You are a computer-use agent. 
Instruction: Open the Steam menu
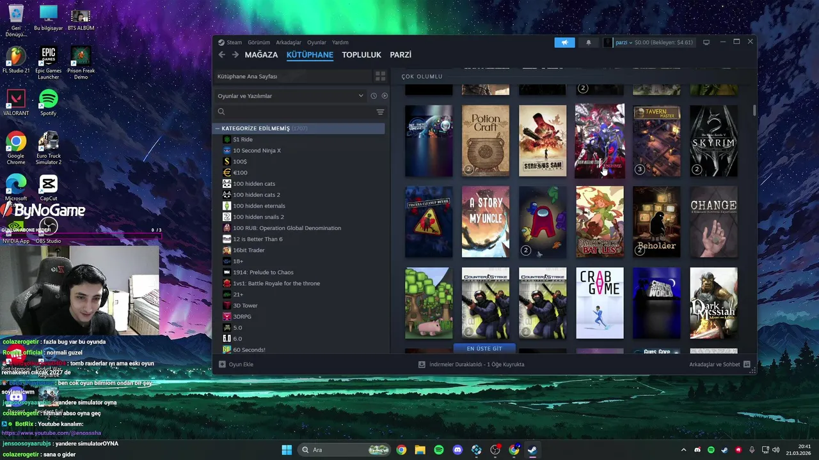(230, 42)
